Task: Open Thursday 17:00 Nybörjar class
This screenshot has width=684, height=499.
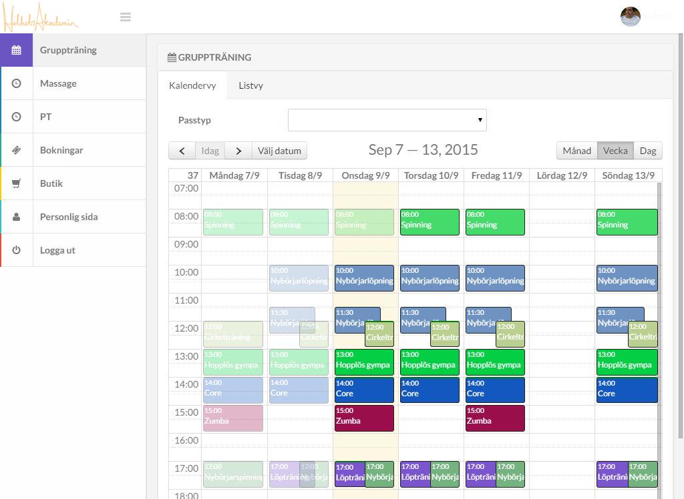Action: coord(445,474)
